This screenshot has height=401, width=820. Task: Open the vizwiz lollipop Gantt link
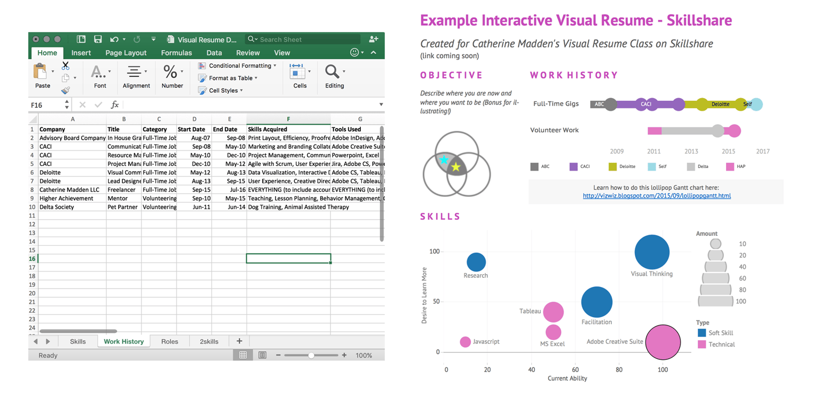[657, 196]
